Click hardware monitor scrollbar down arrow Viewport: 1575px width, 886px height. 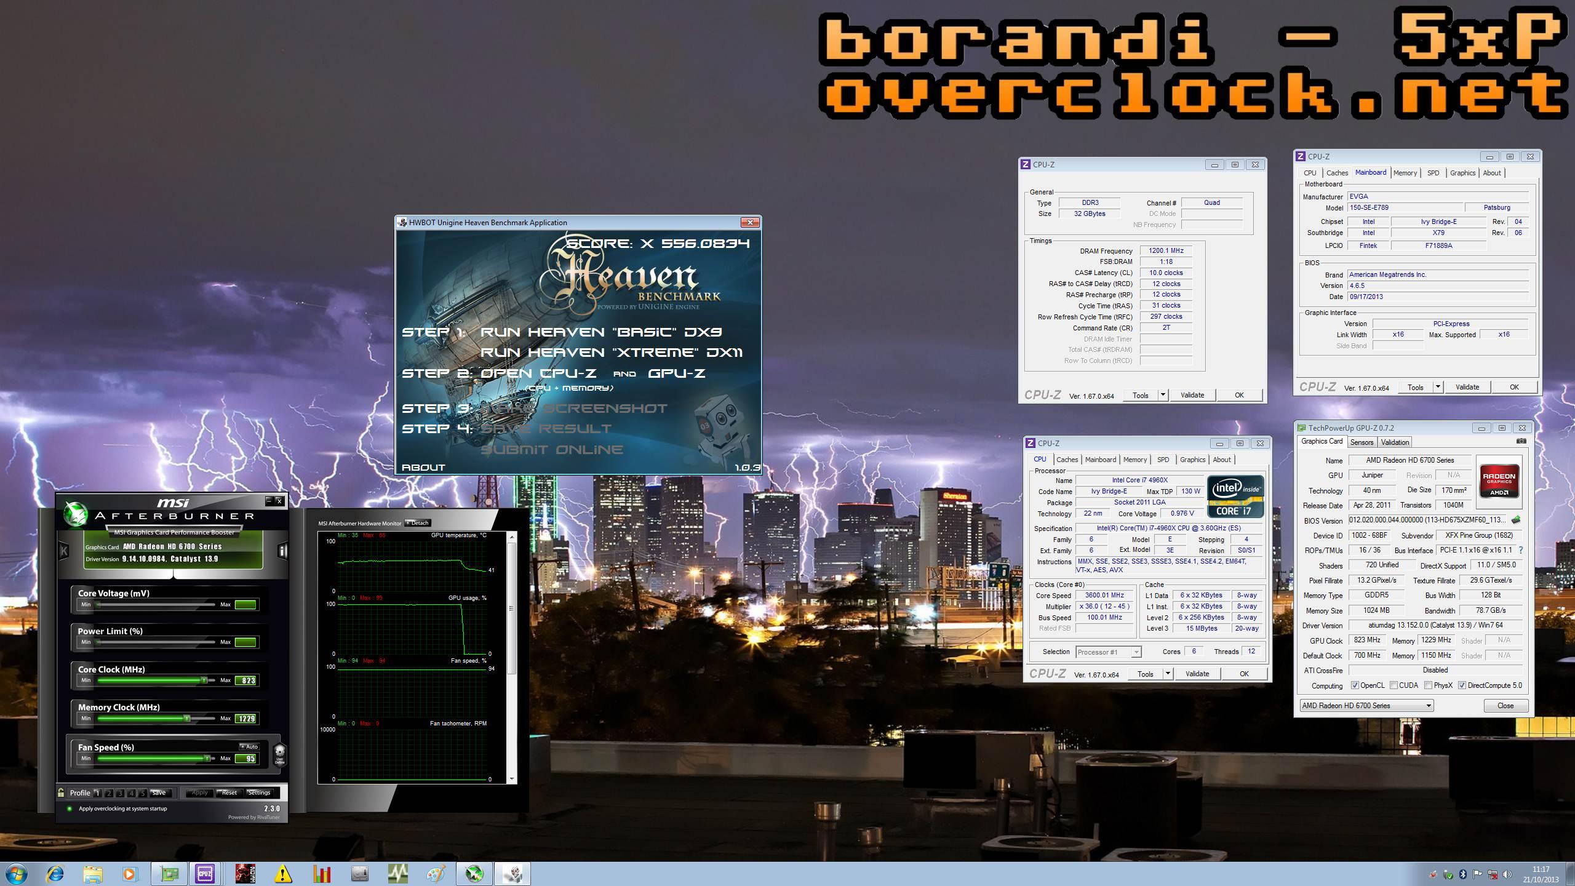pos(511,779)
